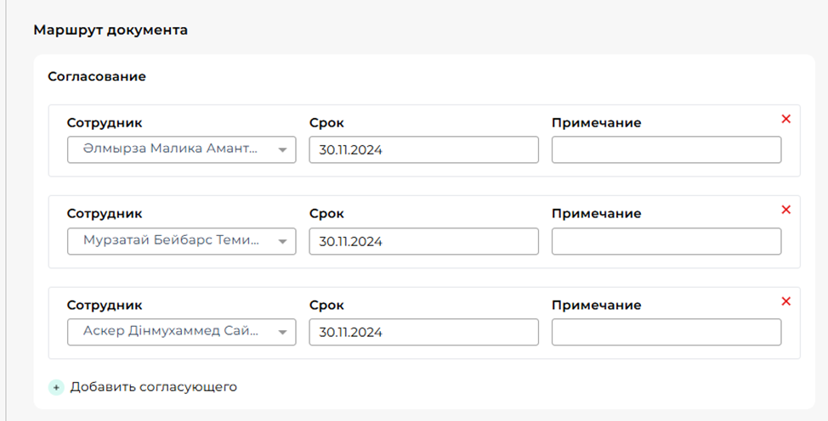The height and width of the screenshot is (421, 828).
Task: Click the deadline field in the first row
Action: [x=423, y=150]
